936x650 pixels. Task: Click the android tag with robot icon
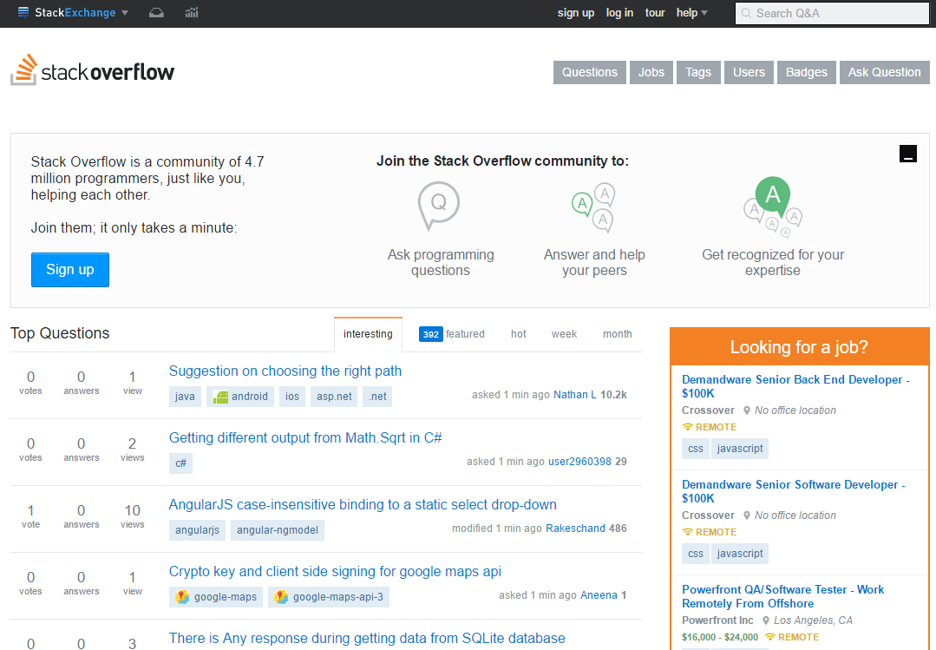(x=240, y=396)
